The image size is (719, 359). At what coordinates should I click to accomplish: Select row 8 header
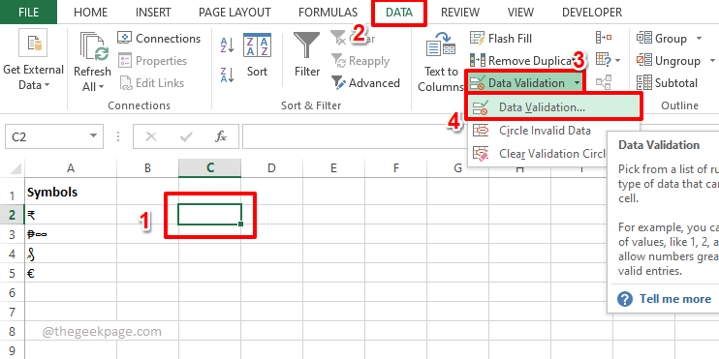(13, 331)
